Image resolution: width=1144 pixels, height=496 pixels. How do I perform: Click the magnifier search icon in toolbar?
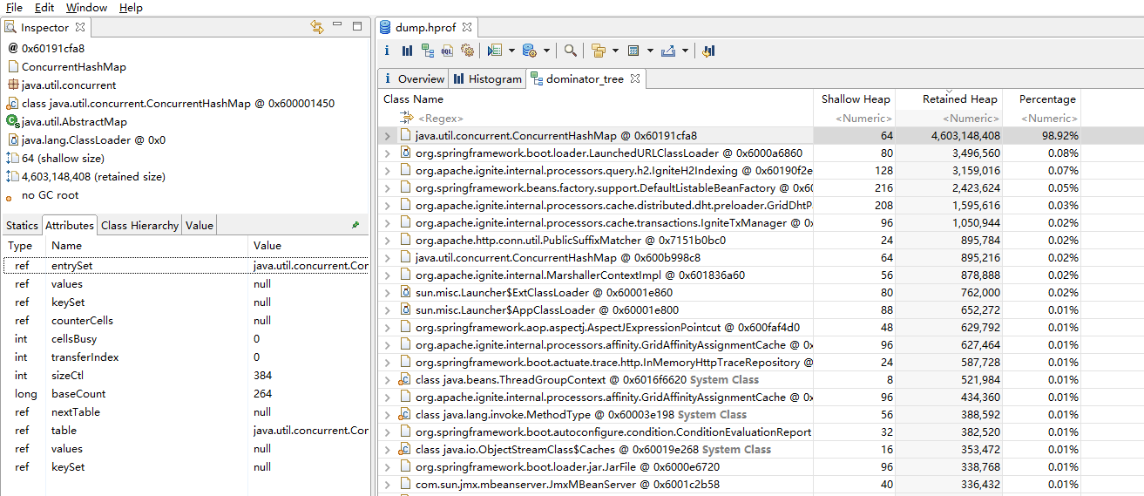(570, 51)
